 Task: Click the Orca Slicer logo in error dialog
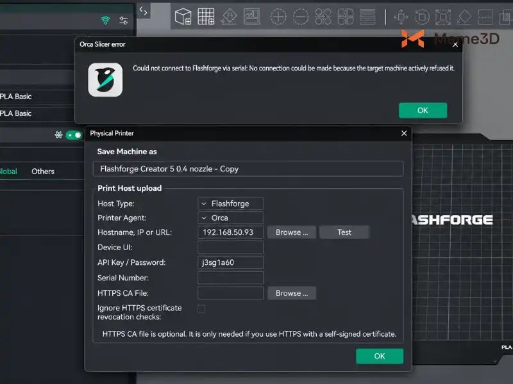[x=105, y=79]
